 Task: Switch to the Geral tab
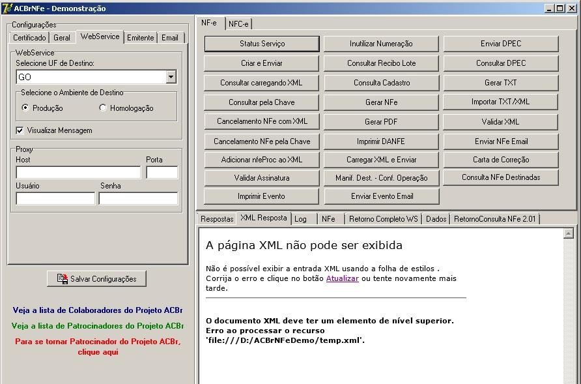coord(61,37)
